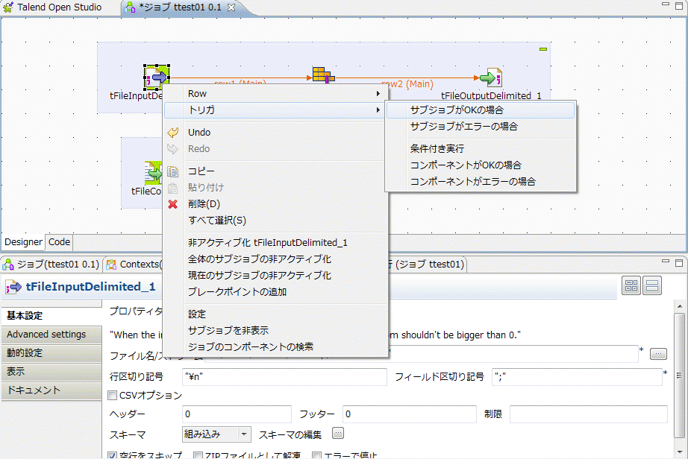Click the 制限 input field
688x459 pixels.
[x=589, y=414]
